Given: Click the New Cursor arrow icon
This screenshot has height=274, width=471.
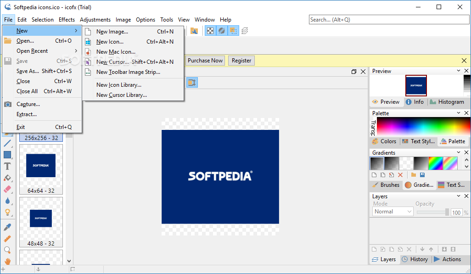Looking at the screenshot, I should coord(88,62).
